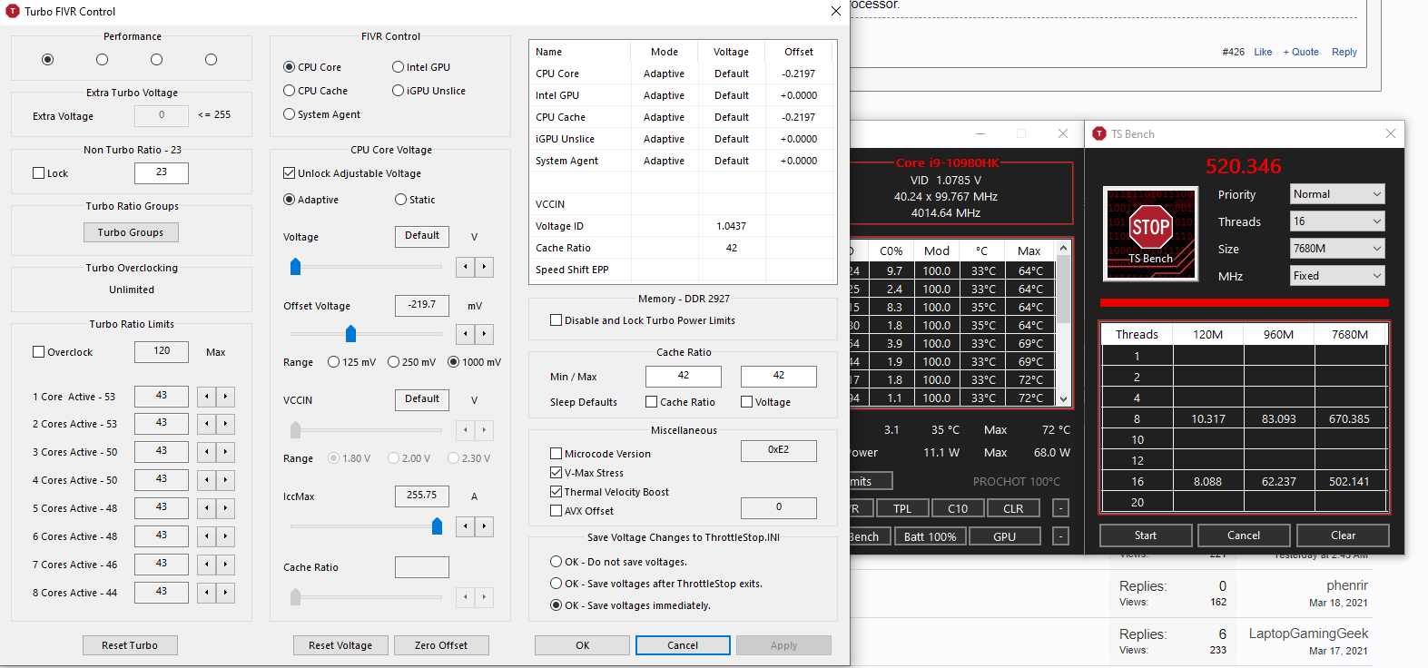Click minus button beside CLR in ThrottleStop
The width and height of the screenshot is (1428, 668).
coord(1060,508)
